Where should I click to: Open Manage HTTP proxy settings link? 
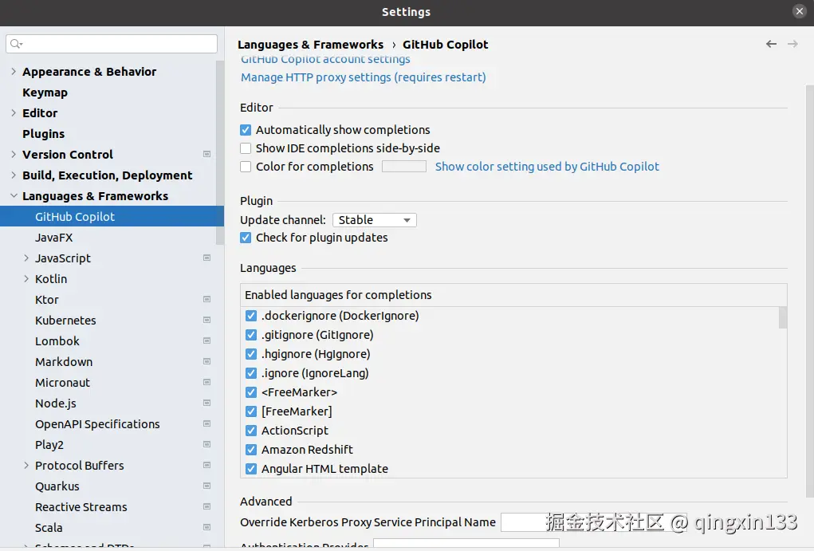pyautogui.click(x=363, y=77)
